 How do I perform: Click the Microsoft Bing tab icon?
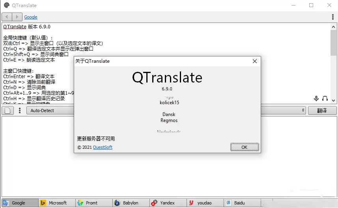pyautogui.click(x=43, y=203)
